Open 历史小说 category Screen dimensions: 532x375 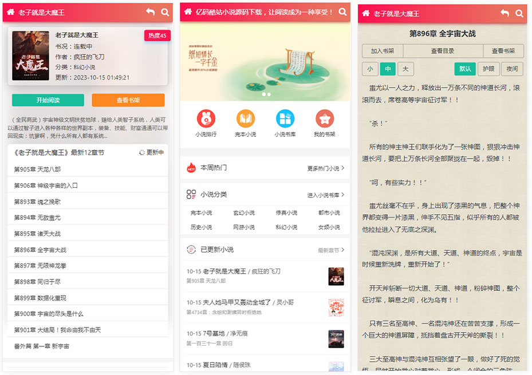[201, 227]
